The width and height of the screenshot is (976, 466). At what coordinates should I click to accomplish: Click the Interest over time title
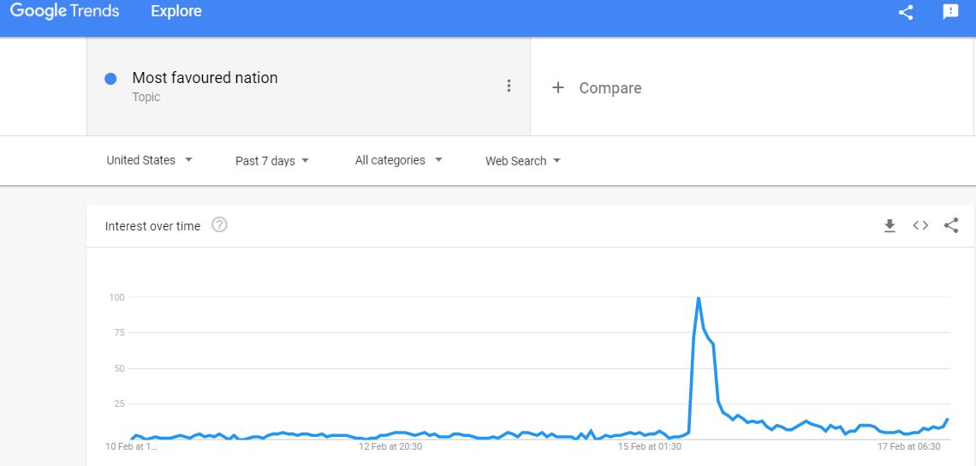[x=152, y=226]
